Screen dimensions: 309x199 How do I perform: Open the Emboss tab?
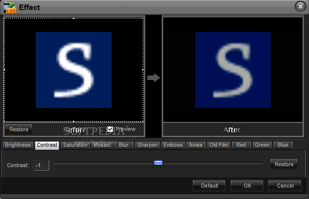pyautogui.click(x=173, y=145)
